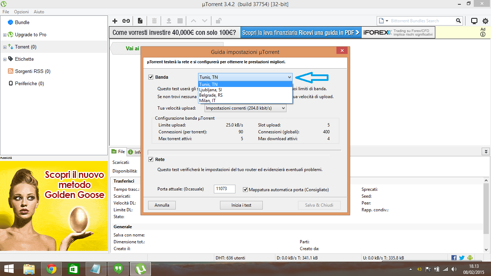Expand the Etichette tree node
This screenshot has height=276, width=491.
pos(5,59)
